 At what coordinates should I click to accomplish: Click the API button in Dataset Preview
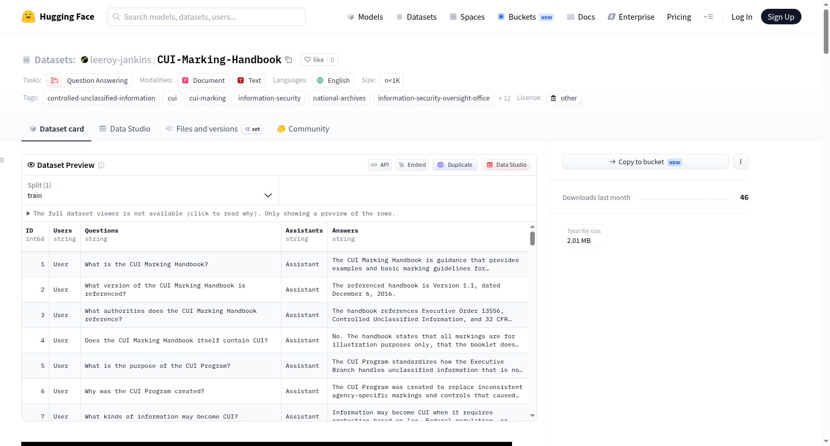380,165
